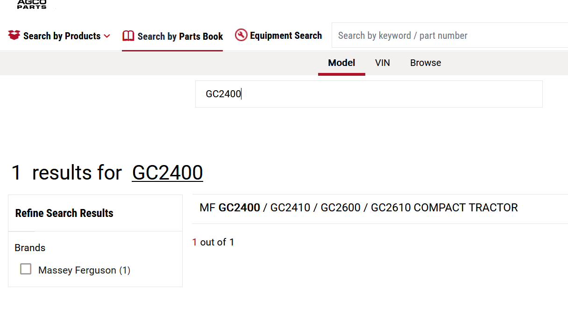Screen dimensions: 568x310
Task: Open the Search by Products menu label
Action: pyautogui.click(x=62, y=36)
